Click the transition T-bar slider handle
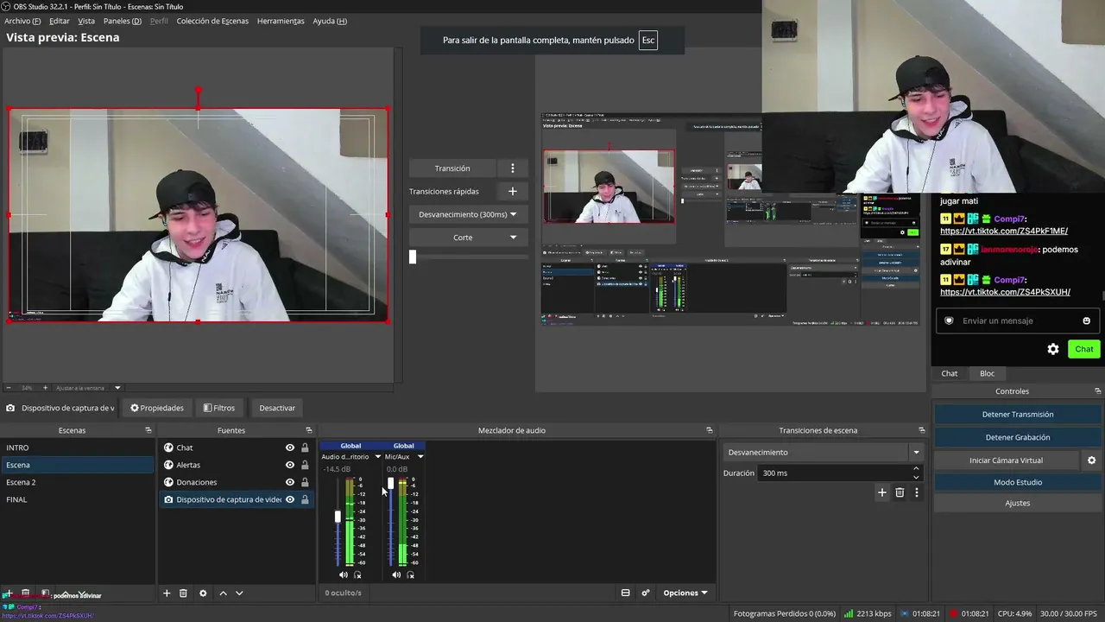The width and height of the screenshot is (1105, 622). click(x=413, y=257)
